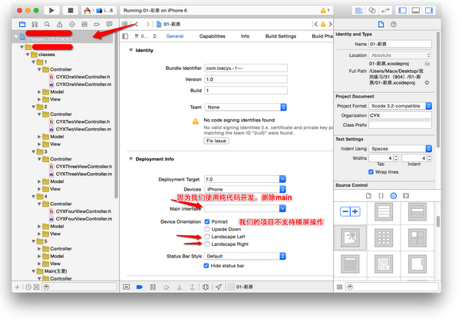Screen dimensions: 462x322
Task: Open the Issue navigator warning icon
Action: pyautogui.click(x=60, y=24)
